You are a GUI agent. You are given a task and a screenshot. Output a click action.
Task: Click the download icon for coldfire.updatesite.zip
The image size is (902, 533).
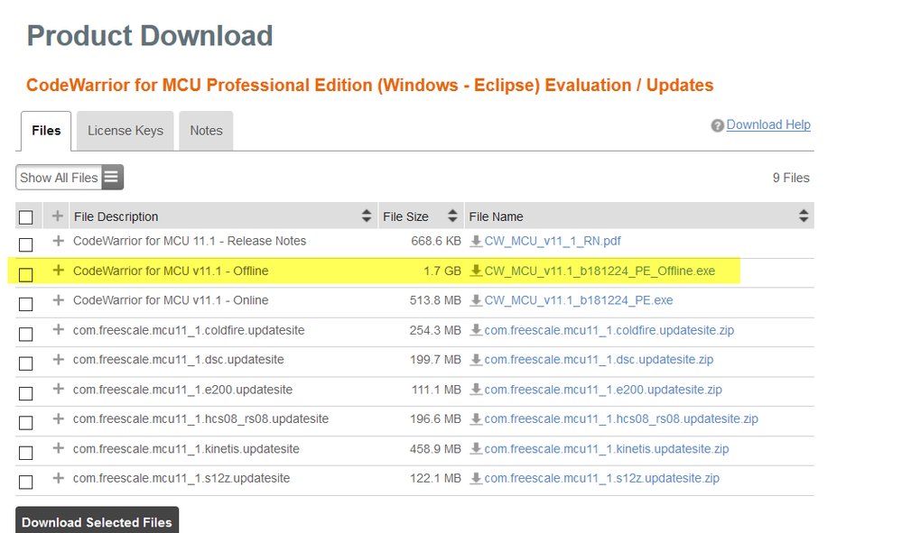476,330
